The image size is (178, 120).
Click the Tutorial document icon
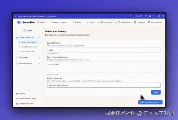click(17, 94)
